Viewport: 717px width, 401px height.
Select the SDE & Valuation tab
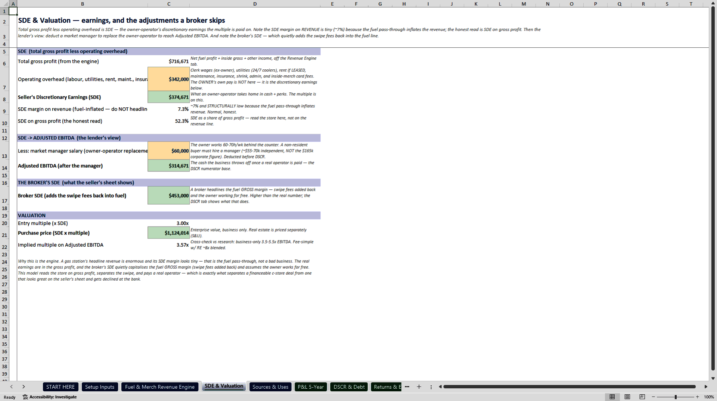coord(224,386)
